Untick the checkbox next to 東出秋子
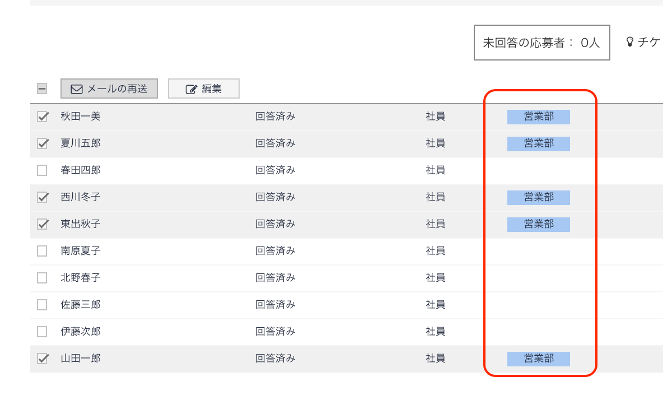 point(42,224)
